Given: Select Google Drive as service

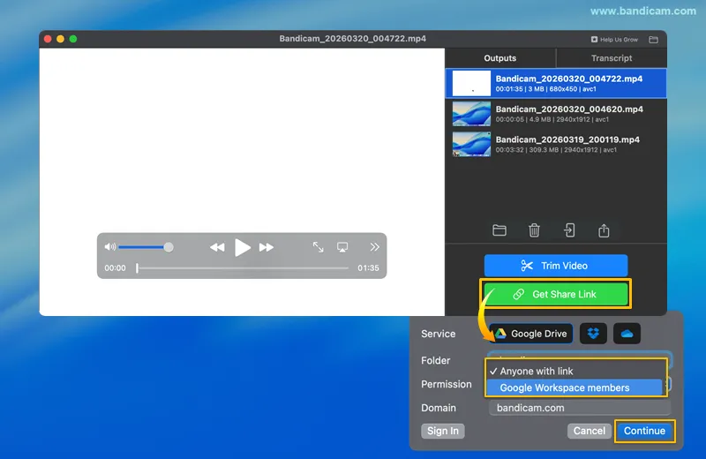Looking at the screenshot, I should point(531,334).
